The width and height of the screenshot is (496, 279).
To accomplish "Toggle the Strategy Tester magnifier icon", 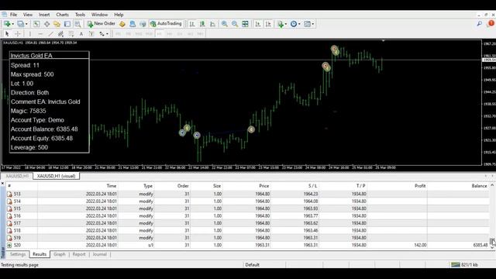I will pos(77,24).
